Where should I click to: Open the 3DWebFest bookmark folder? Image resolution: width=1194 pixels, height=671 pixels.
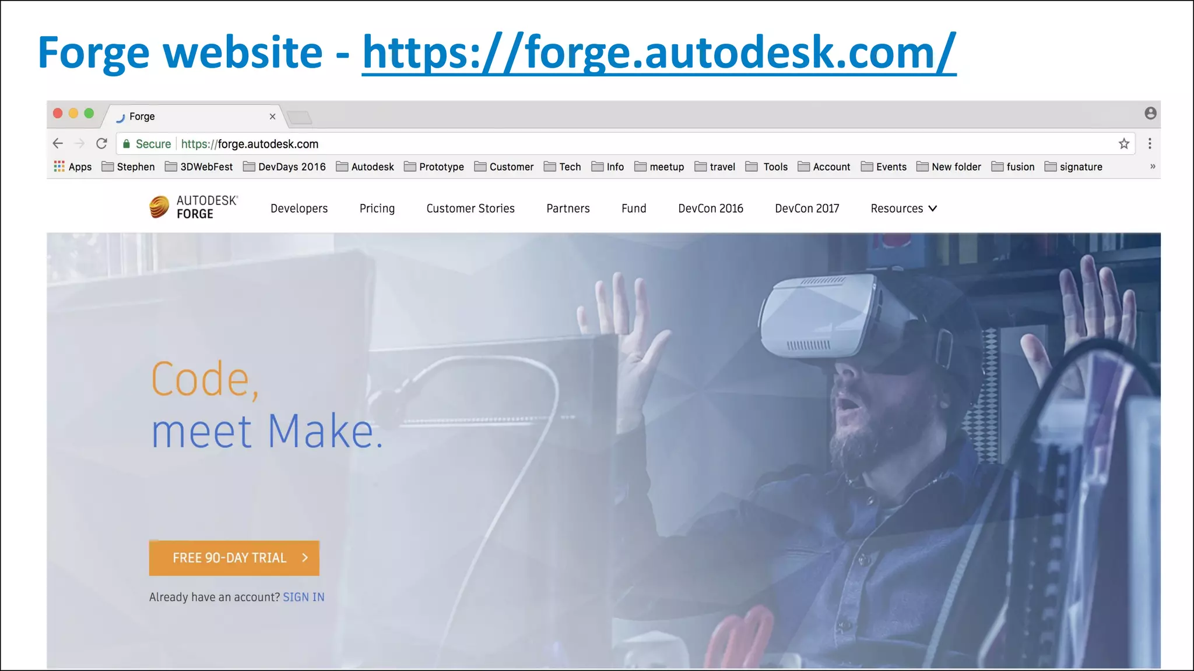[x=199, y=167]
